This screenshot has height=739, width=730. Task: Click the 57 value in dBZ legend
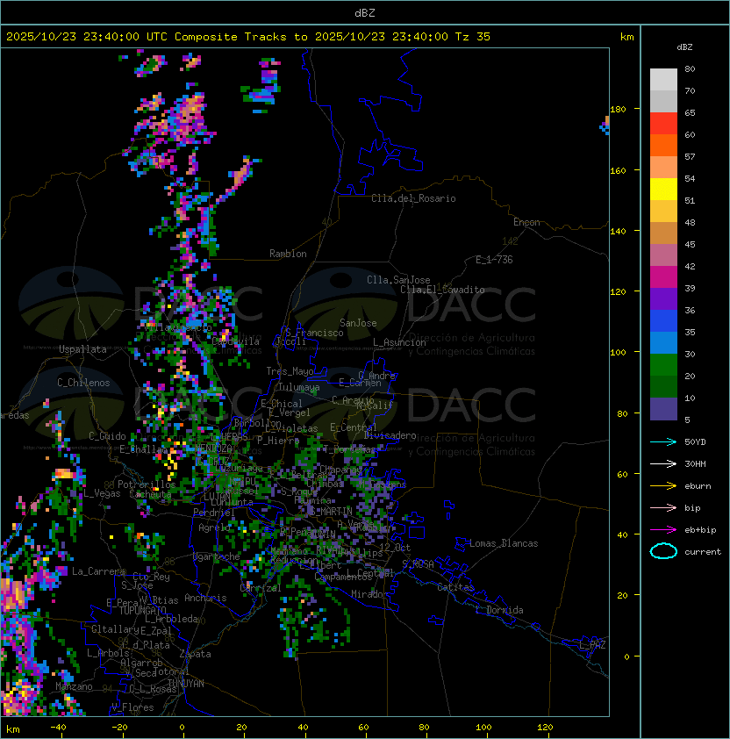point(690,156)
